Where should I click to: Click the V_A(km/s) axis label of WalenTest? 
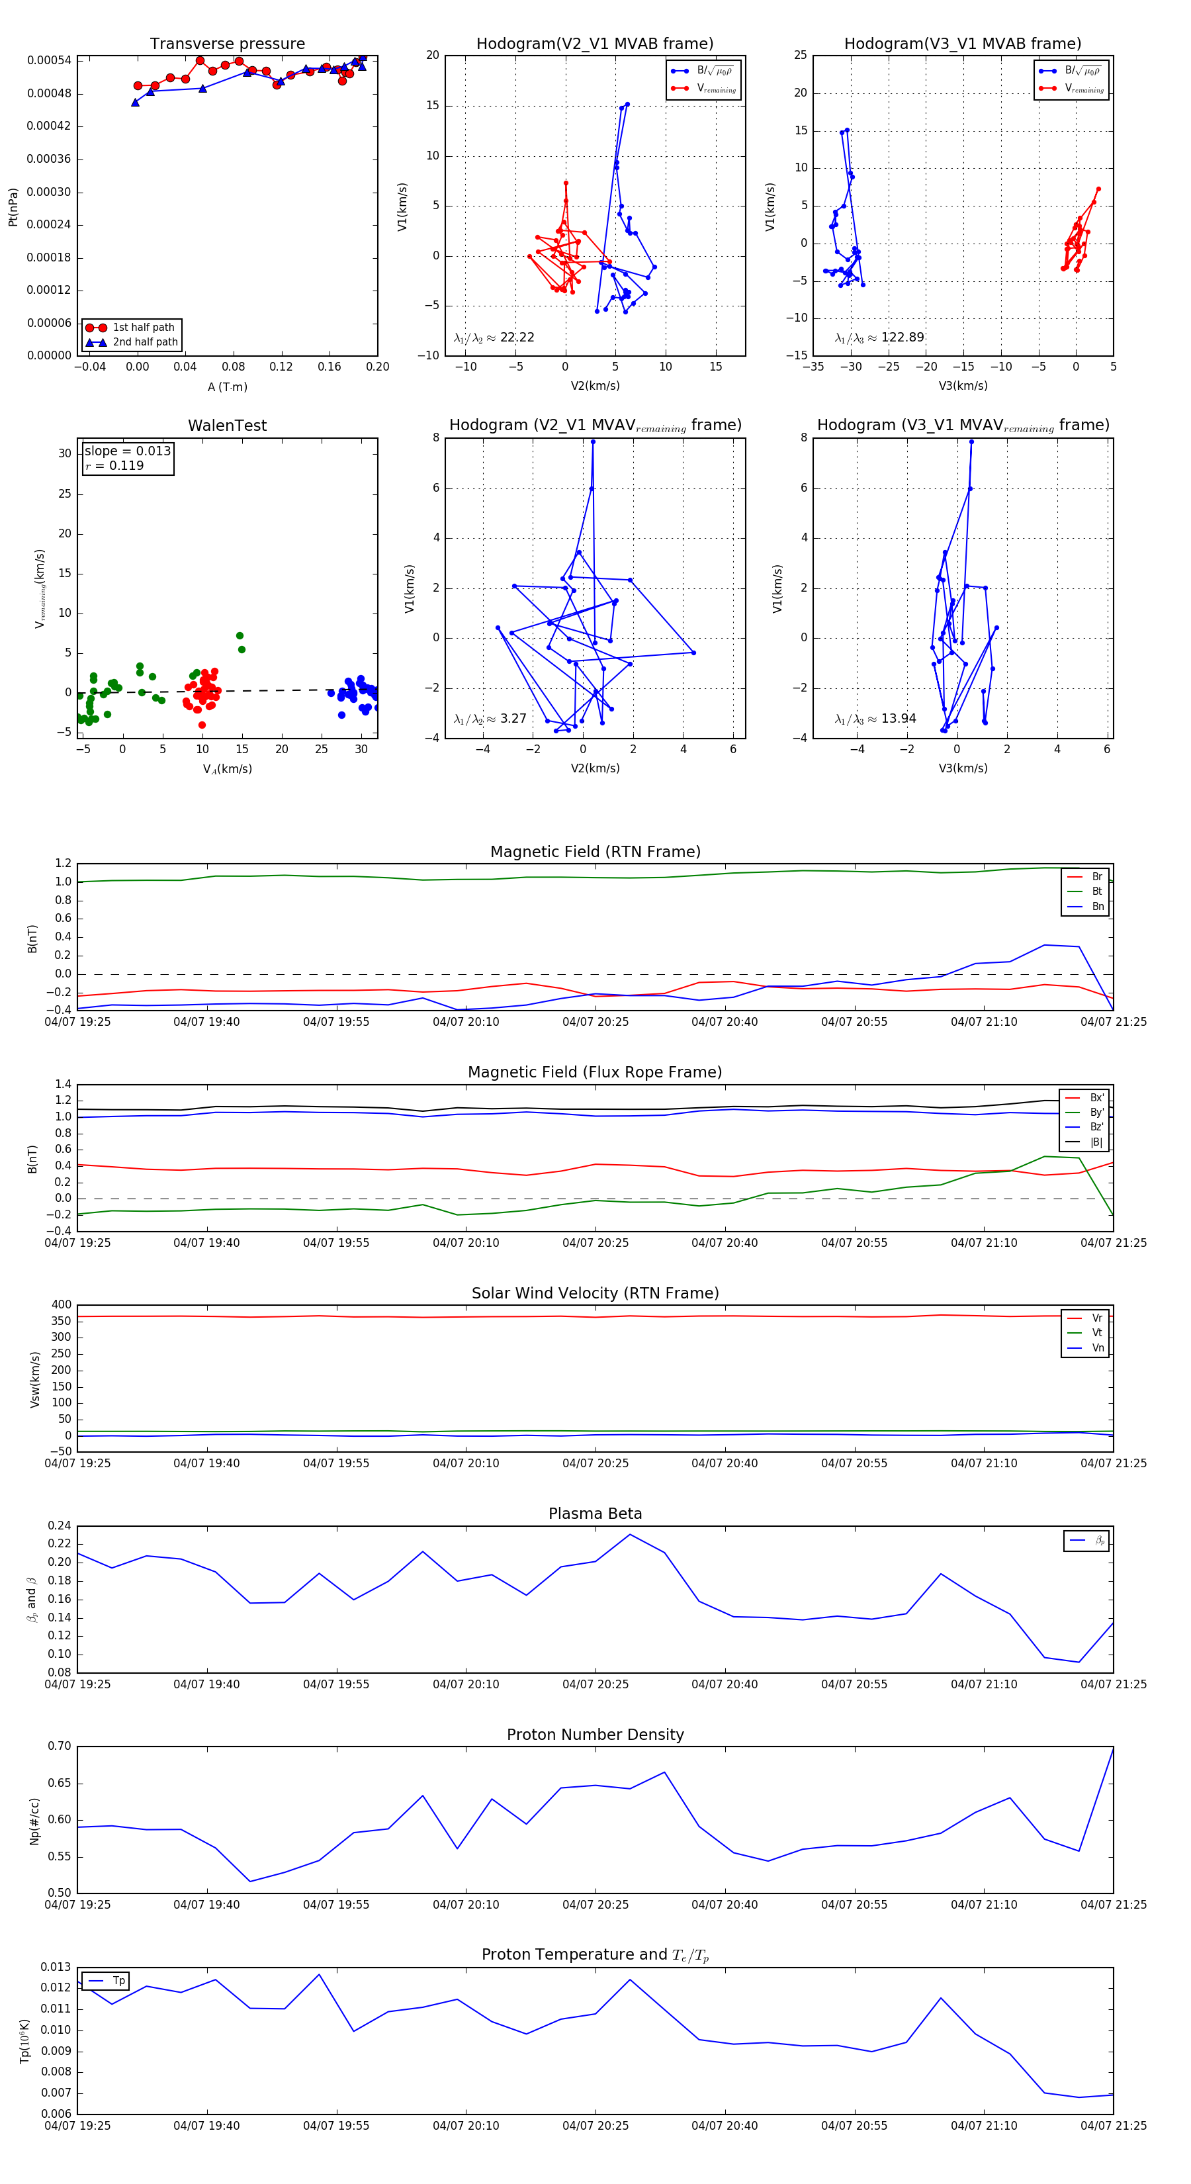click(x=227, y=770)
